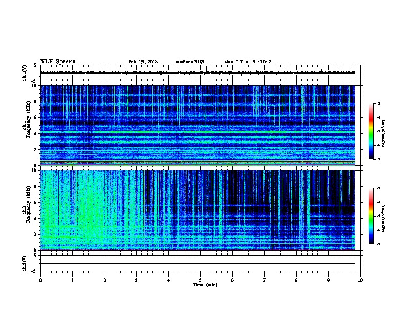Click the "station=HUS" label
This screenshot has height=314, width=406.
click(190, 62)
